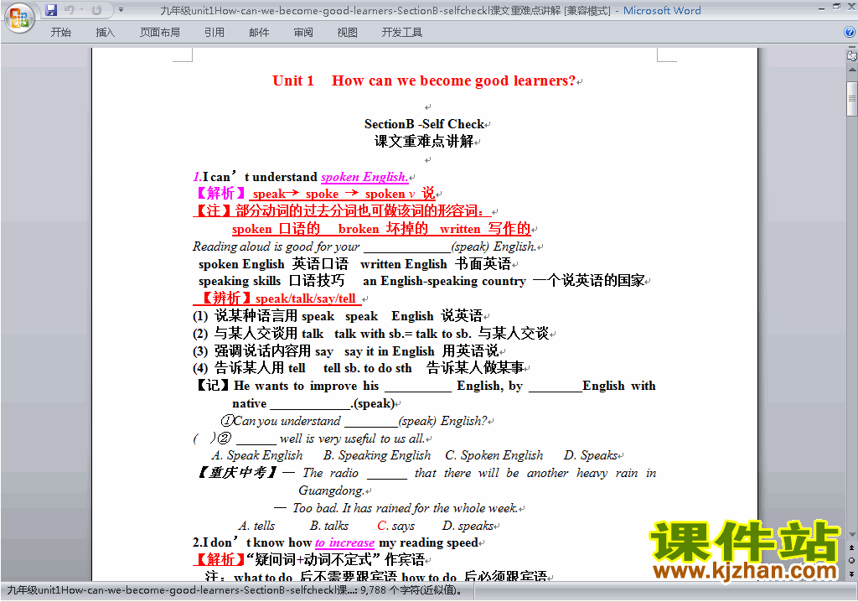Click 'well is very useful to us all.' line
Image resolution: width=858 pixels, height=602 pixels.
click(x=352, y=439)
